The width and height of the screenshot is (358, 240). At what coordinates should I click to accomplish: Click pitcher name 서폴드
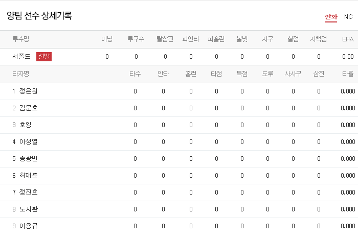(21, 57)
